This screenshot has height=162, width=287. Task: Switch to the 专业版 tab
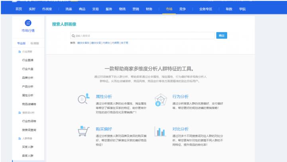tap(22, 43)
